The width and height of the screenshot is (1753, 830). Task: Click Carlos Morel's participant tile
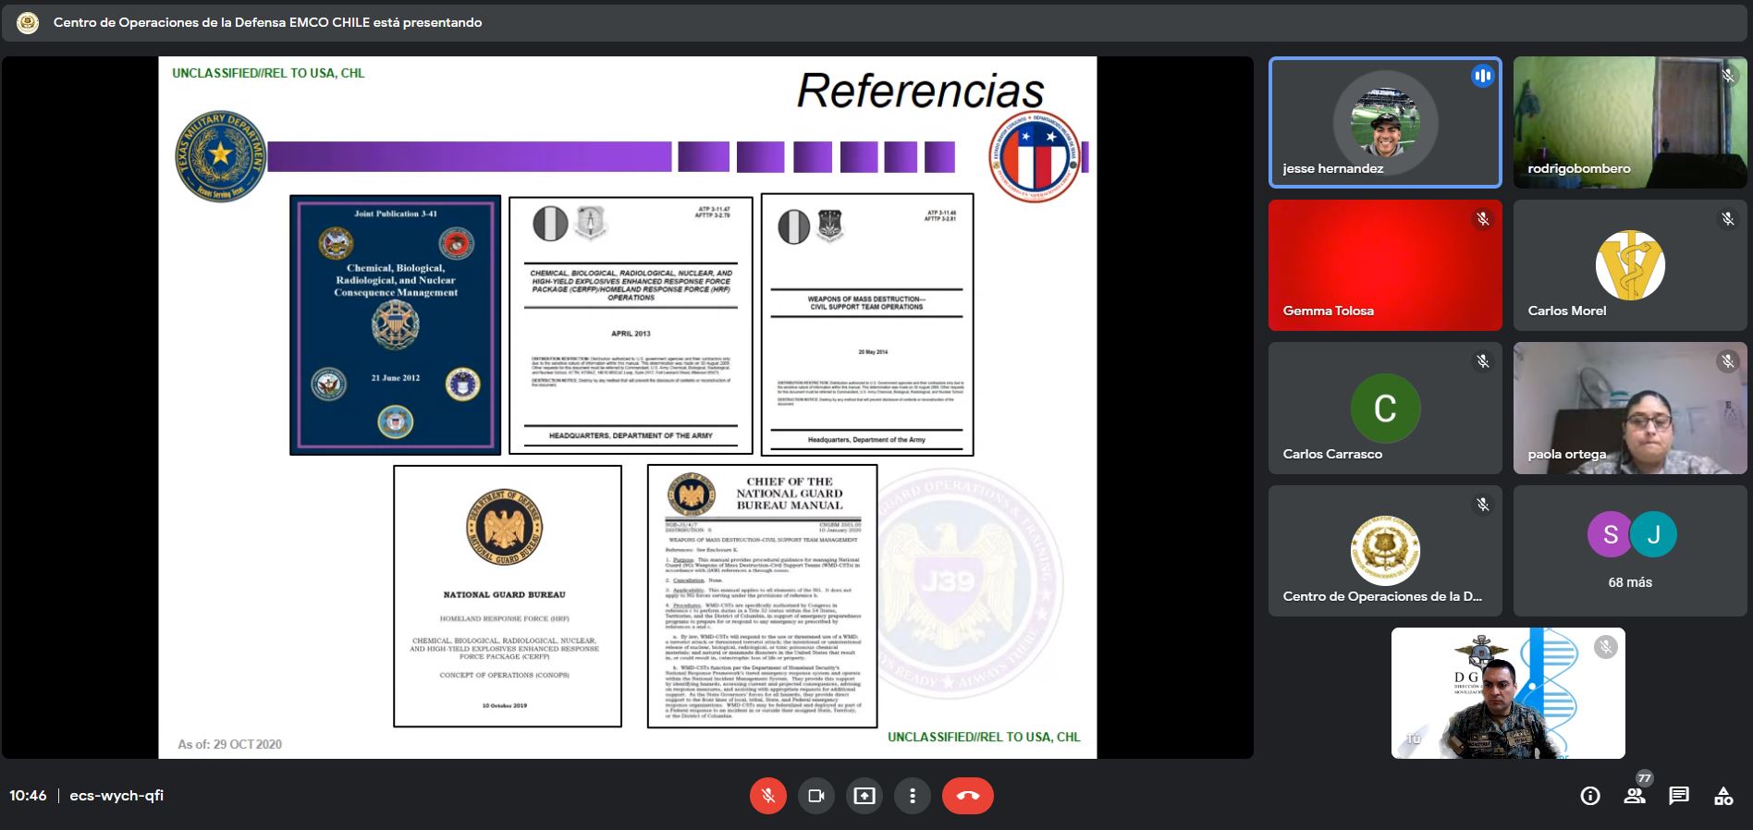tap(1629, 265)
